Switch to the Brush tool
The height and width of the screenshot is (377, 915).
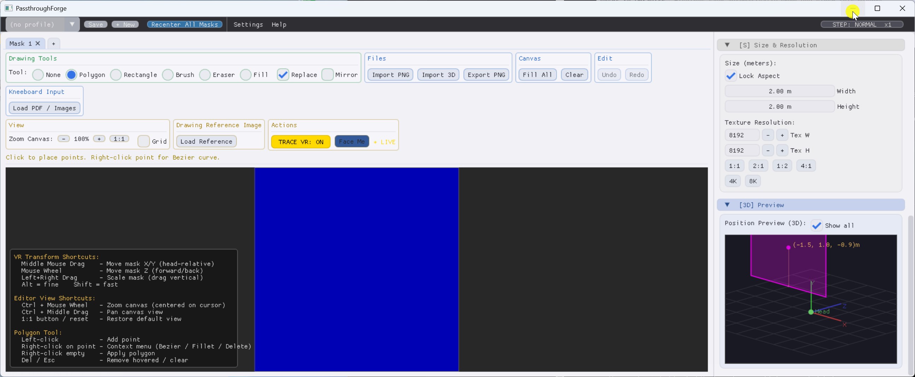168,74
